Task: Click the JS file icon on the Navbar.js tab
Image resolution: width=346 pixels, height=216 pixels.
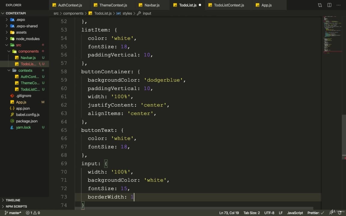Action: (140, 5)
